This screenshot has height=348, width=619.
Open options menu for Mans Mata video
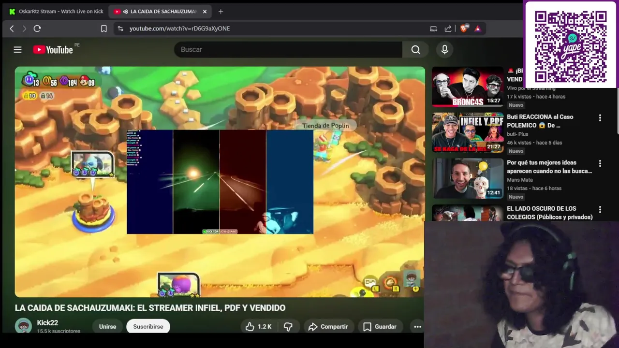pyautogui.click(x=600, y=164)
